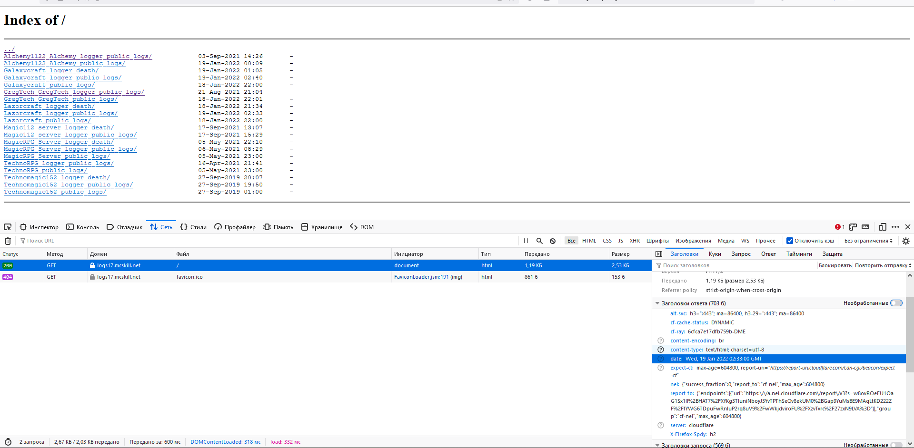Collapse request details pane icon
The width and height of the screenshot is (914, 448).
(659, 254)
